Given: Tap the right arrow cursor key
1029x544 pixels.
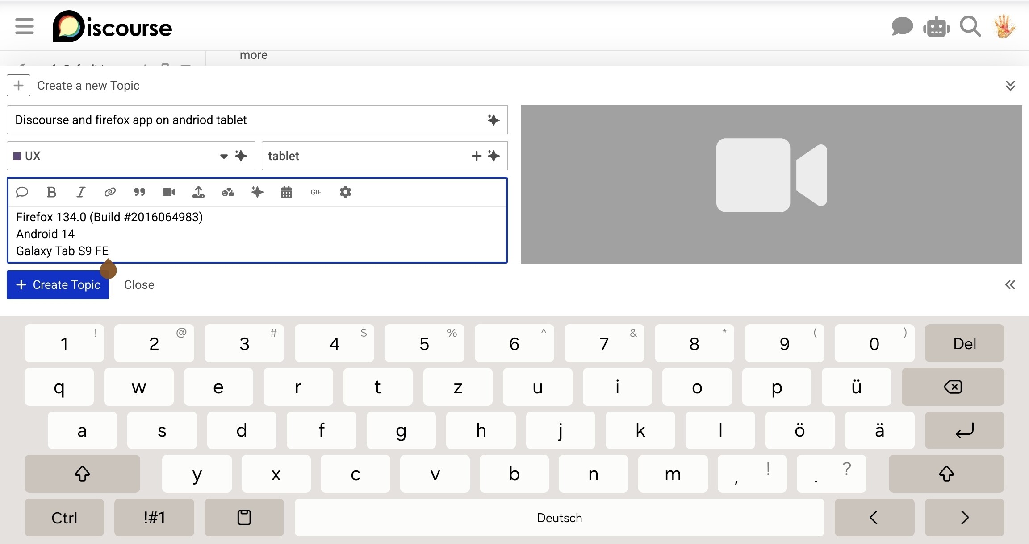Looking at the screenshot, I should tap(964, 517).
